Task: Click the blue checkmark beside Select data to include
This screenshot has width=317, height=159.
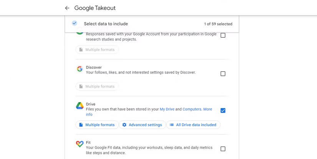Action: point(75,23)
